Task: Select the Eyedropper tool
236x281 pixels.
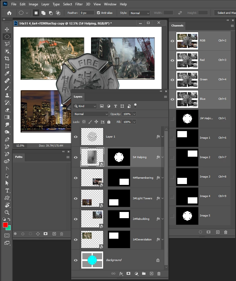Action: (7, 73)
